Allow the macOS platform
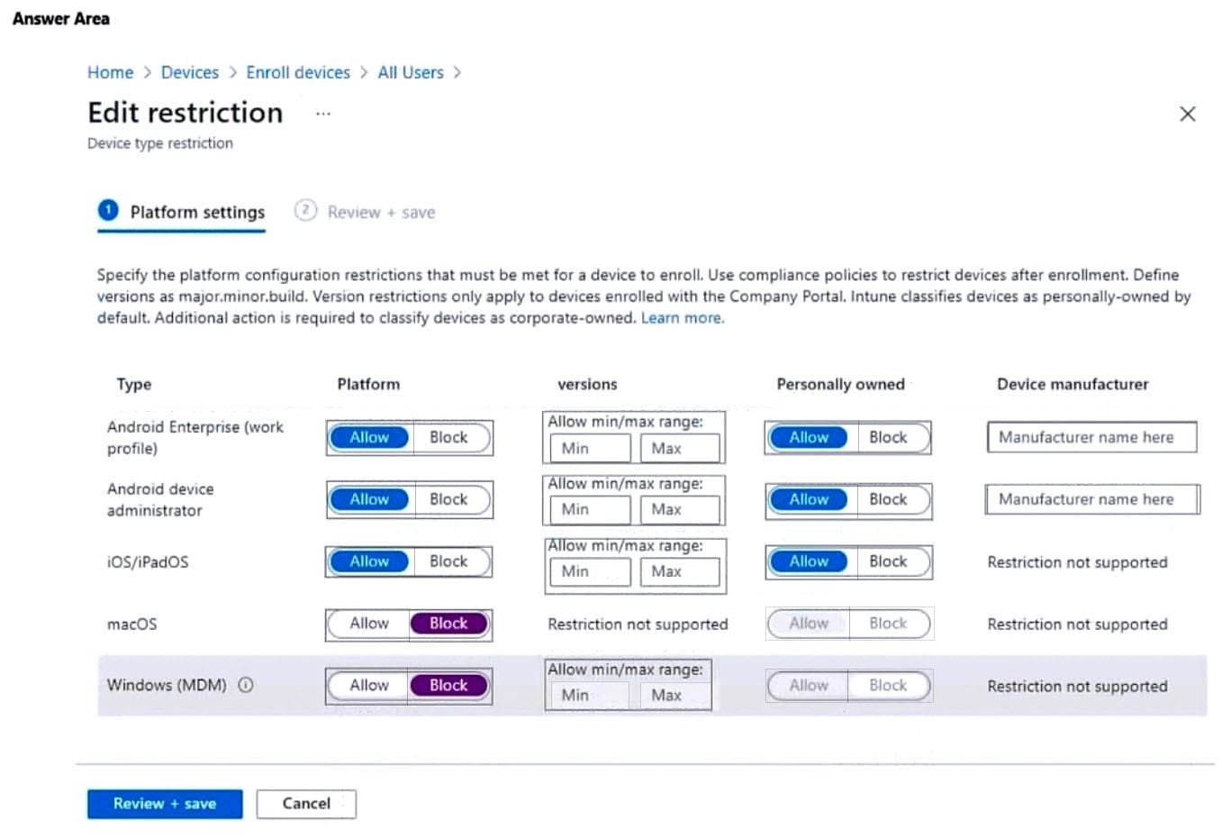 point(369,624)
